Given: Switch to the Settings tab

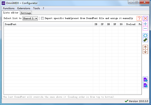Looking at the screenshot, I should point(26,13).
